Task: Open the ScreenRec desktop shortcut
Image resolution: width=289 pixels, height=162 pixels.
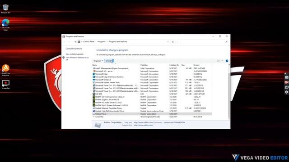Action: [x=5, y=85]
